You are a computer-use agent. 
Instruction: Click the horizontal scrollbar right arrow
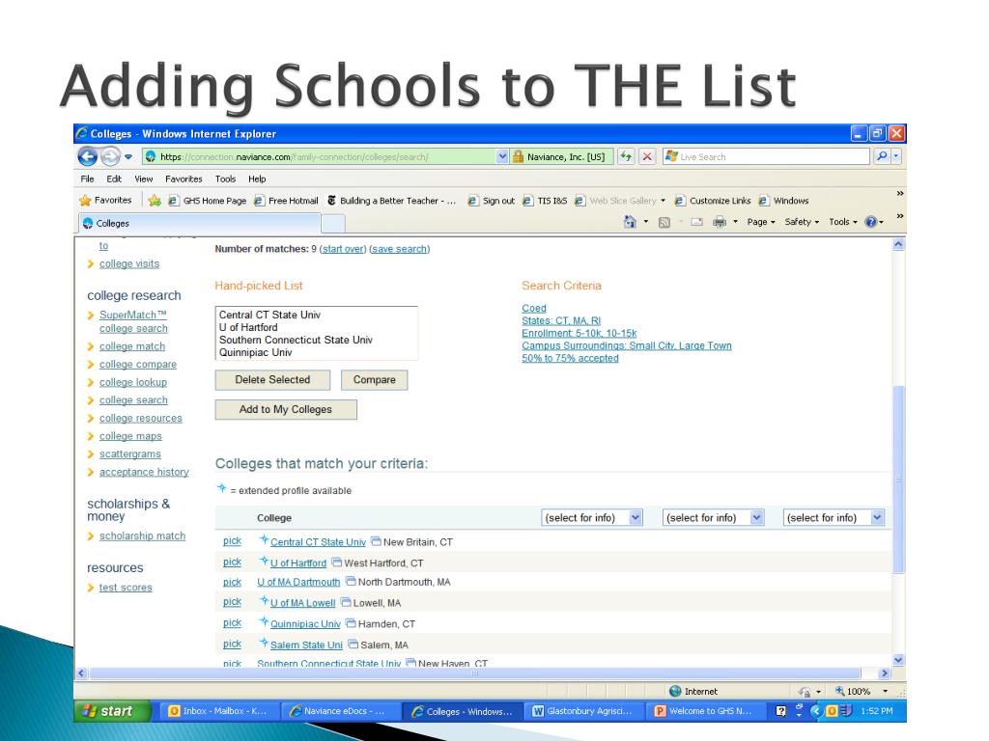[x=885, y=672]
